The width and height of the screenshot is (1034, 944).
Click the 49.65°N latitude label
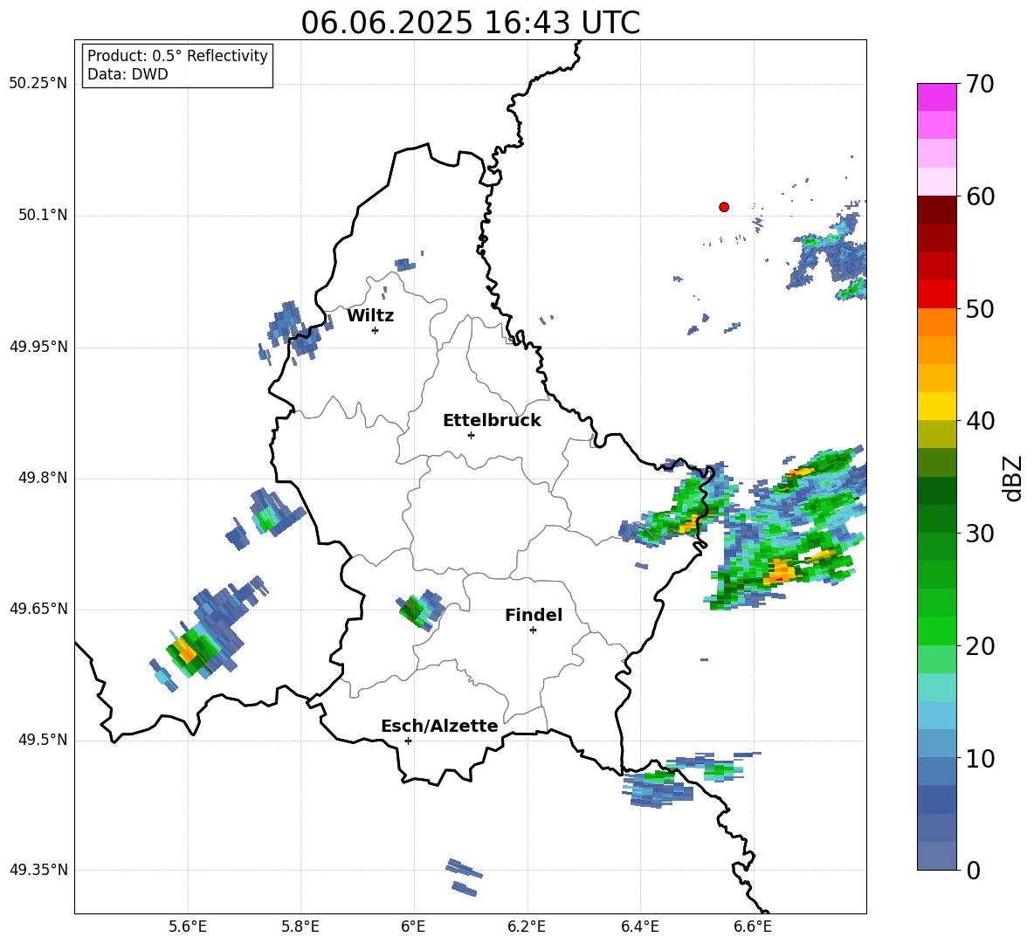39,609
